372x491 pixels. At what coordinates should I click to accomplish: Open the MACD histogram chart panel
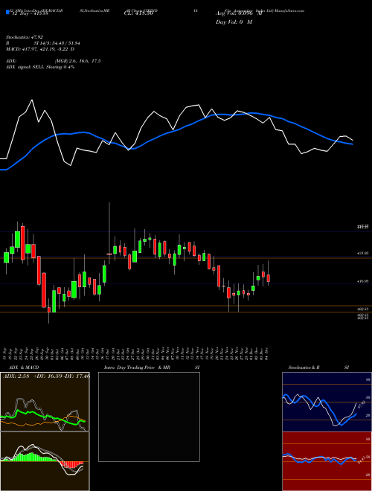click(x=45, y=461)
